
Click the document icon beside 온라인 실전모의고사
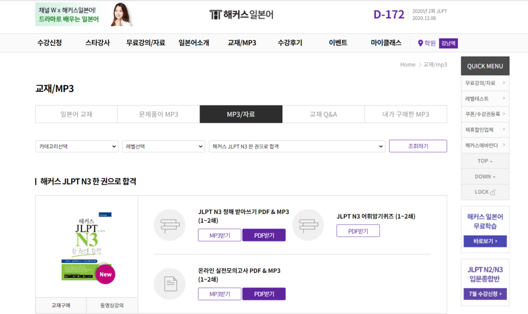169,284
